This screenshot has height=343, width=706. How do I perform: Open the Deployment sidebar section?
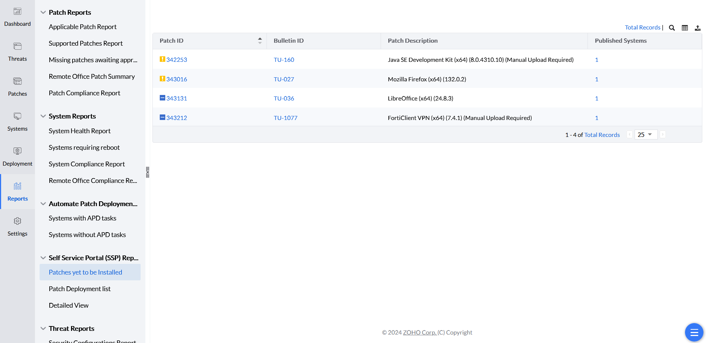click(x=17, y=157)
